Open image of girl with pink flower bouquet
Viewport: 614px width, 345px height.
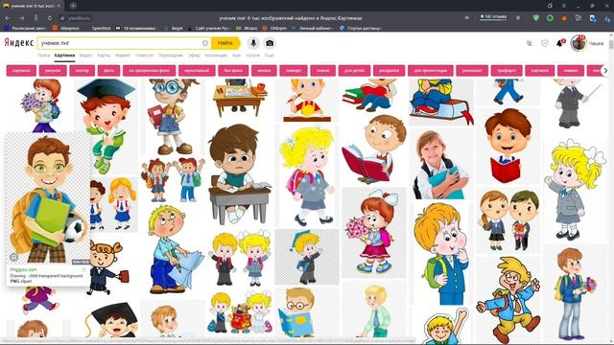(x=374, y=232)
